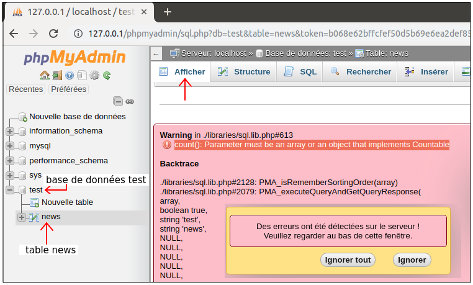The width and height of the screenshot is (473, 285).
Task: Collapse the test database node
Action: (x=10, y=190)
